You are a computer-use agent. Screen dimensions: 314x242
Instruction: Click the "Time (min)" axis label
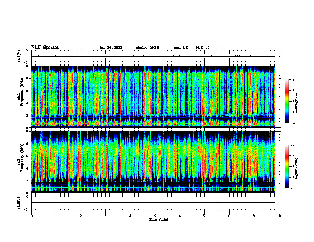click(159, 219)
